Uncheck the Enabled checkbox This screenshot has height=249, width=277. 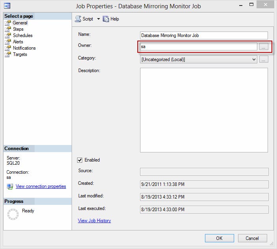[79, 160]
